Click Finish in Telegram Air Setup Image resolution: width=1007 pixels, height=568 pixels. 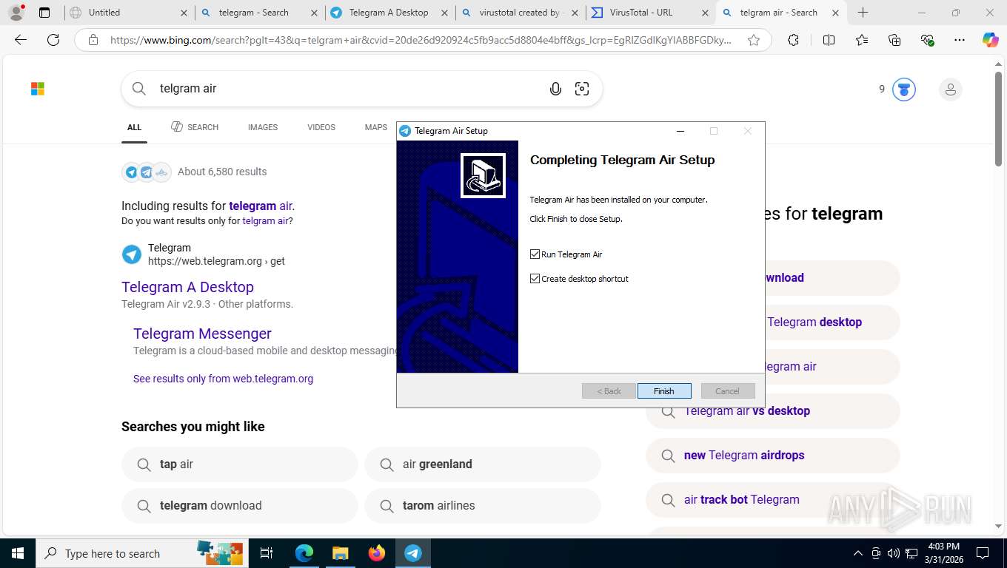tap(664, 391)
